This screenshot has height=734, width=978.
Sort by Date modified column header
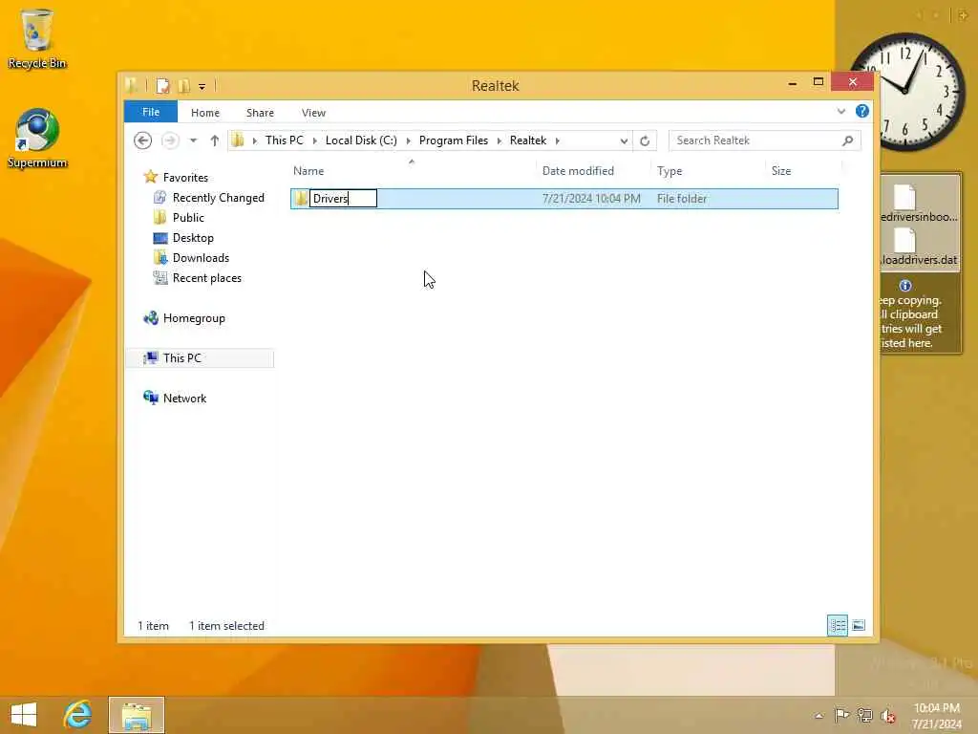coord(592,170)
